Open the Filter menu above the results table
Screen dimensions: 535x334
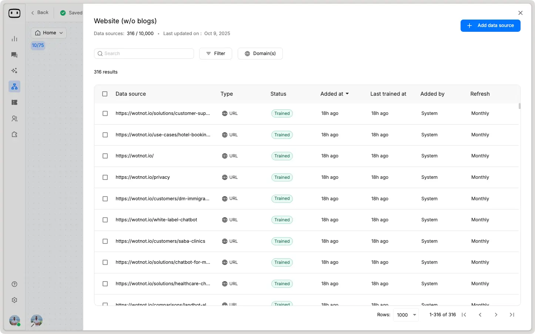click(x=215, y=54)
